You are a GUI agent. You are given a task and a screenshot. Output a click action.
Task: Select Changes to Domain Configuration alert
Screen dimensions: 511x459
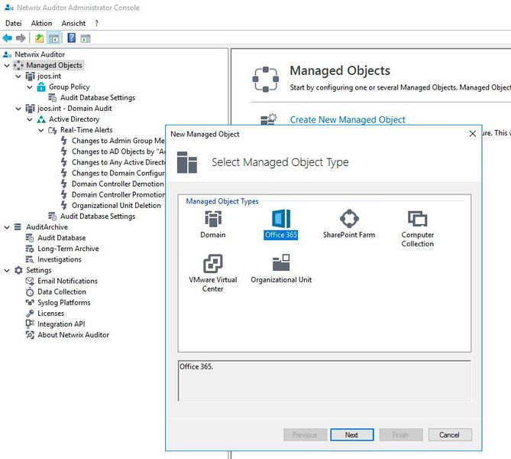point(118,173)
